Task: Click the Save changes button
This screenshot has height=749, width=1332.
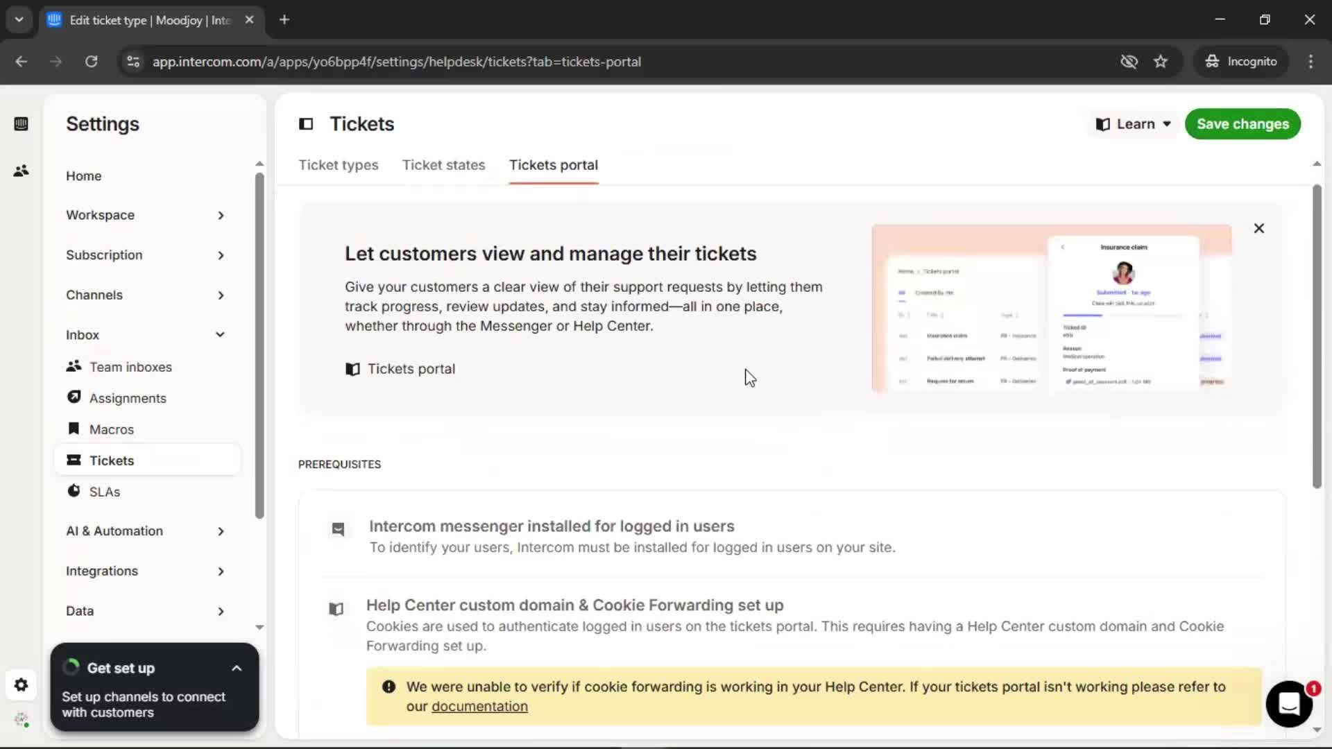Action: coord(1243,124)
